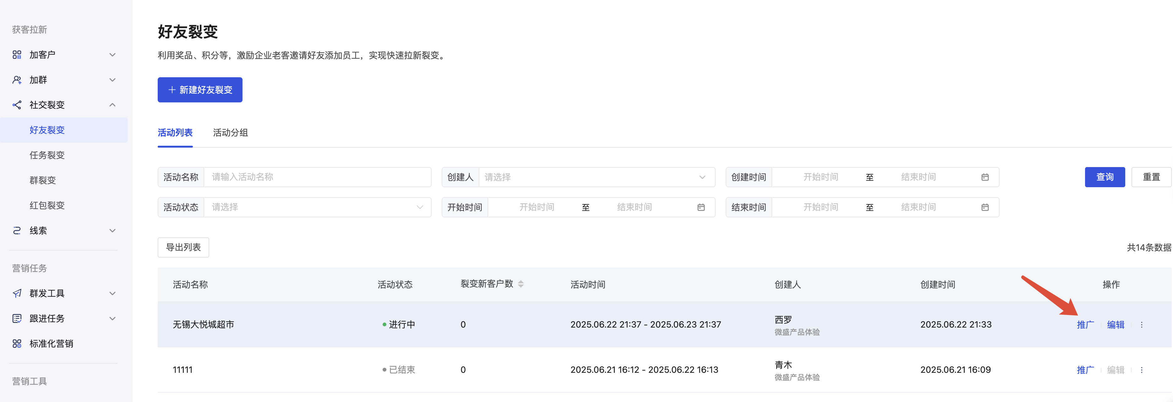Click the 标准化营销 grid icon

[x=17, y=343]
